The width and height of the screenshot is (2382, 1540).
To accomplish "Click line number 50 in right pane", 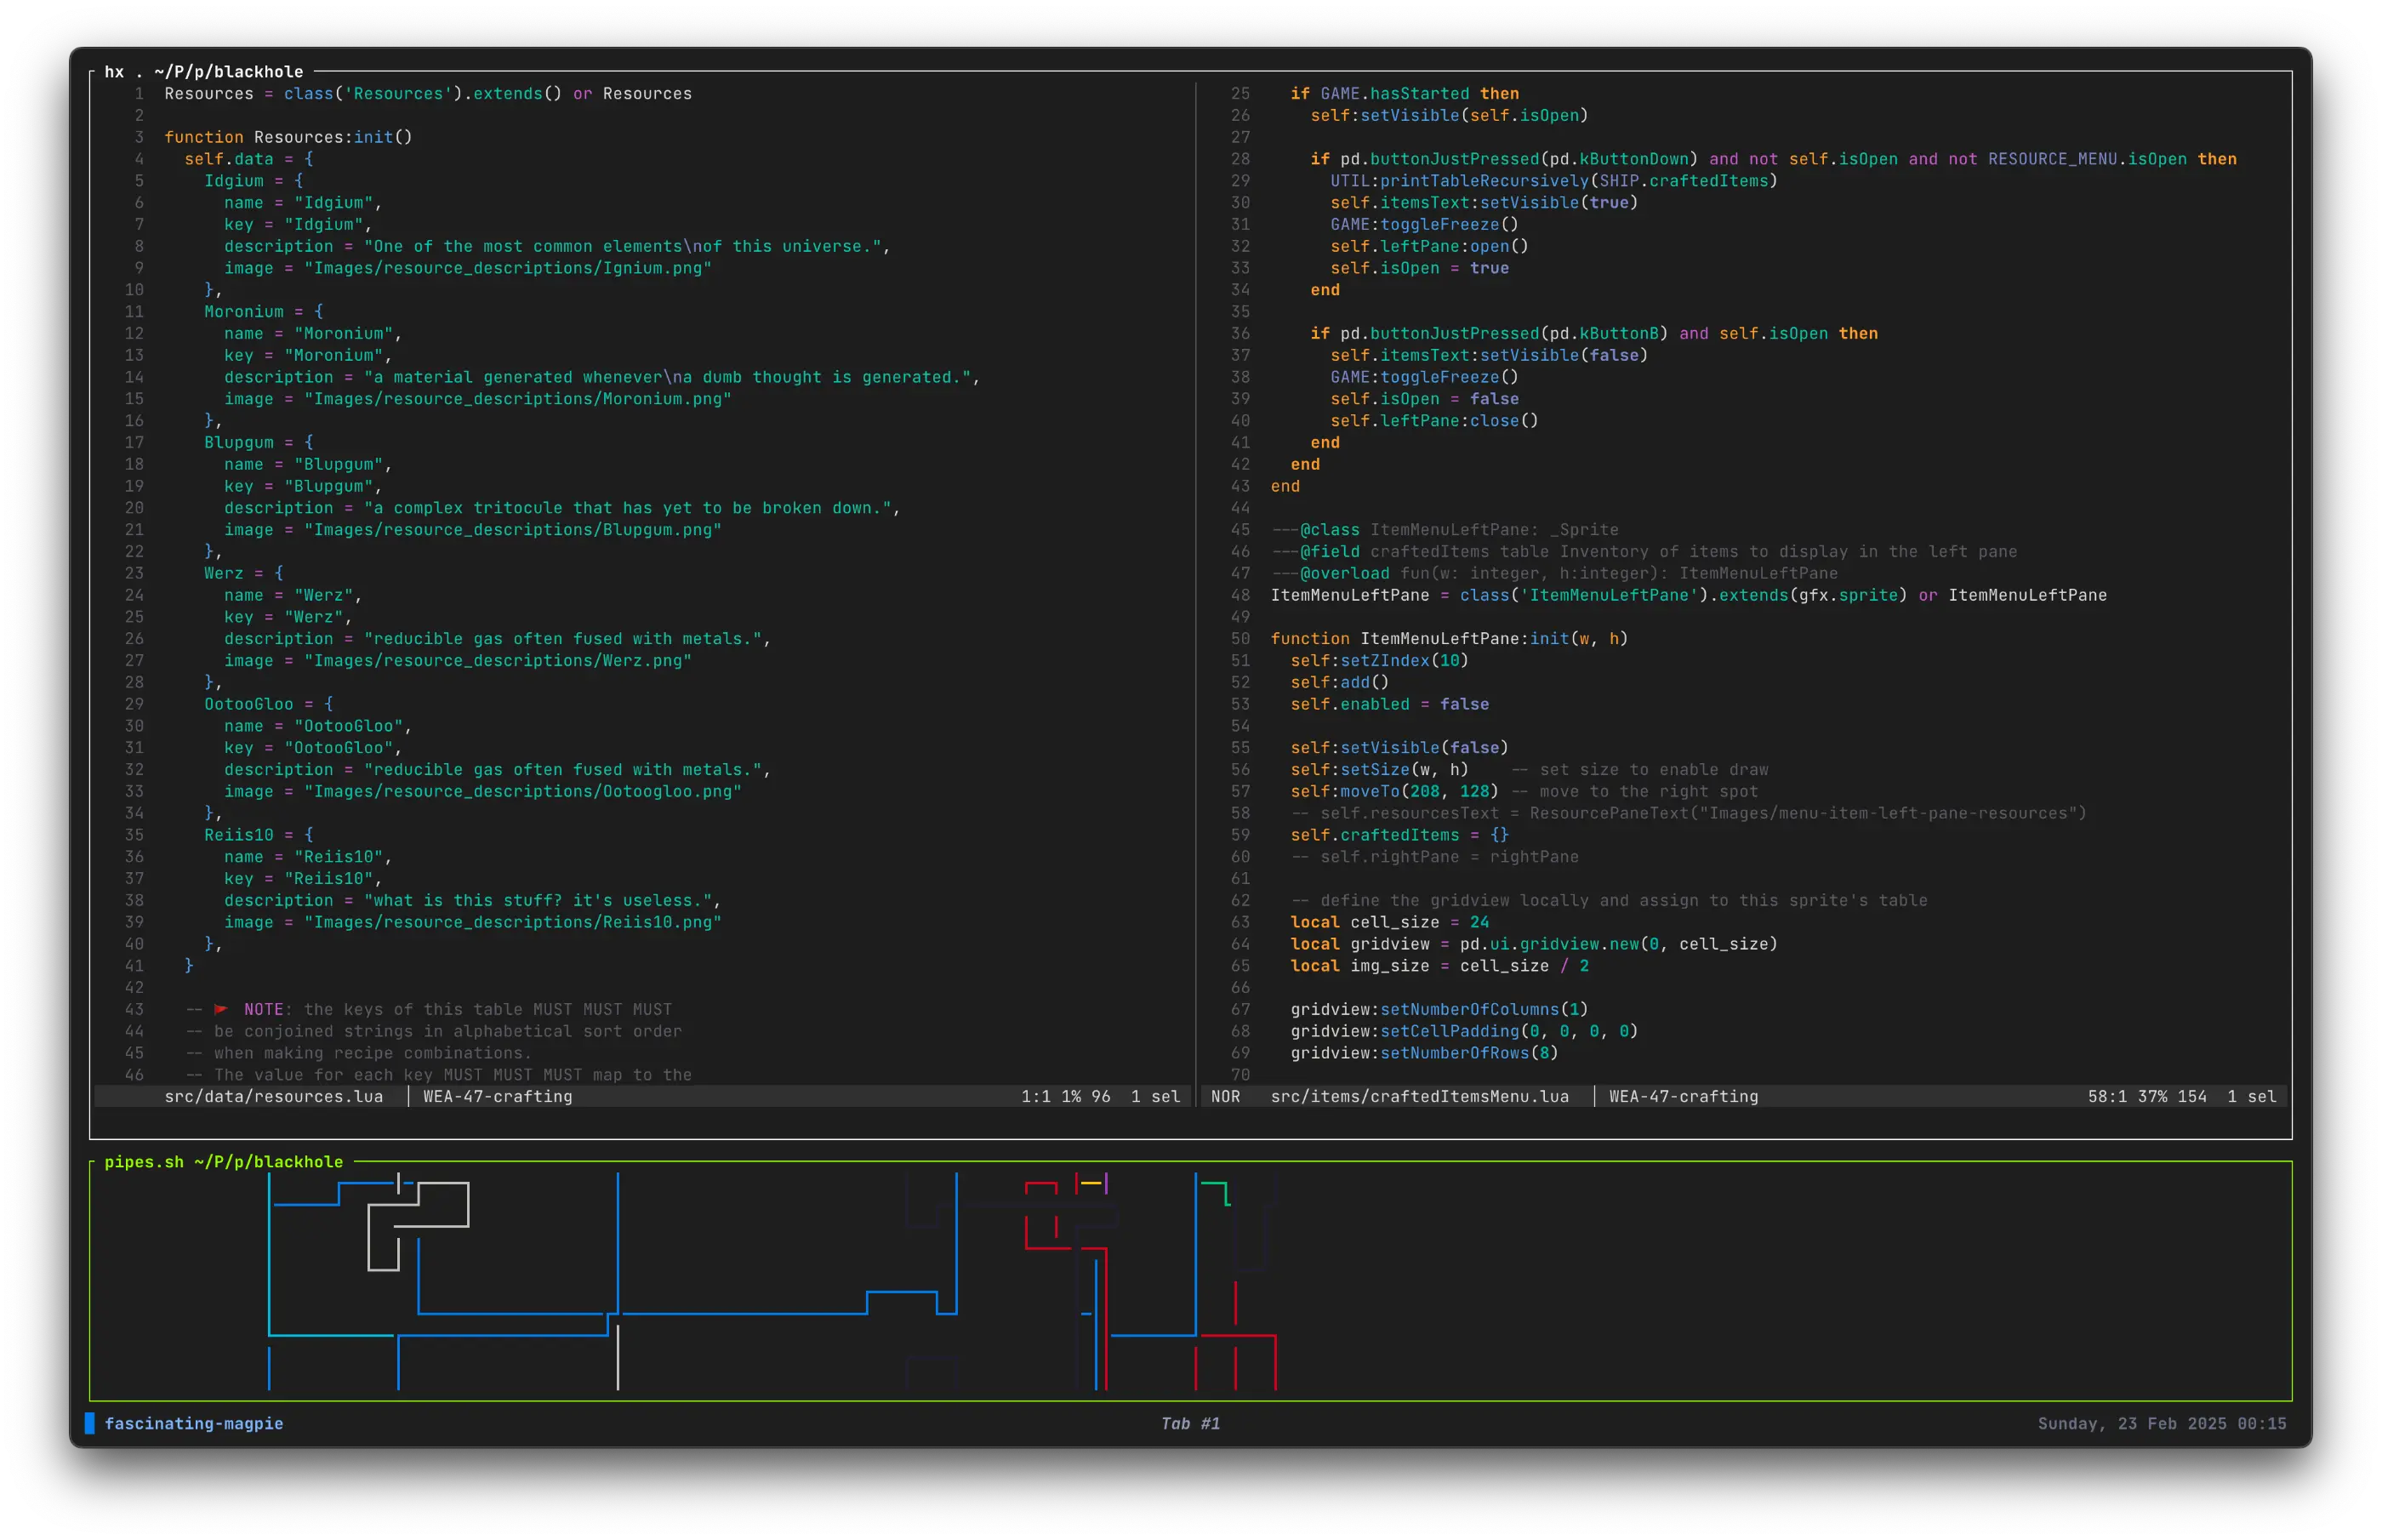I will click(1239, 638).
